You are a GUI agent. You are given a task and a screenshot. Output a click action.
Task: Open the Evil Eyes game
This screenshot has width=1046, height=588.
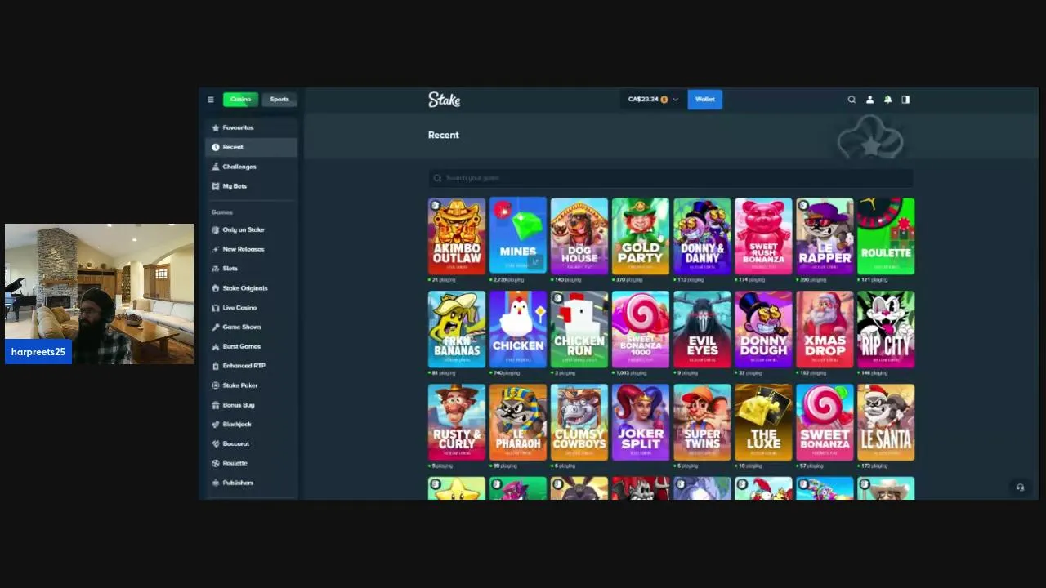click(702, 329)
